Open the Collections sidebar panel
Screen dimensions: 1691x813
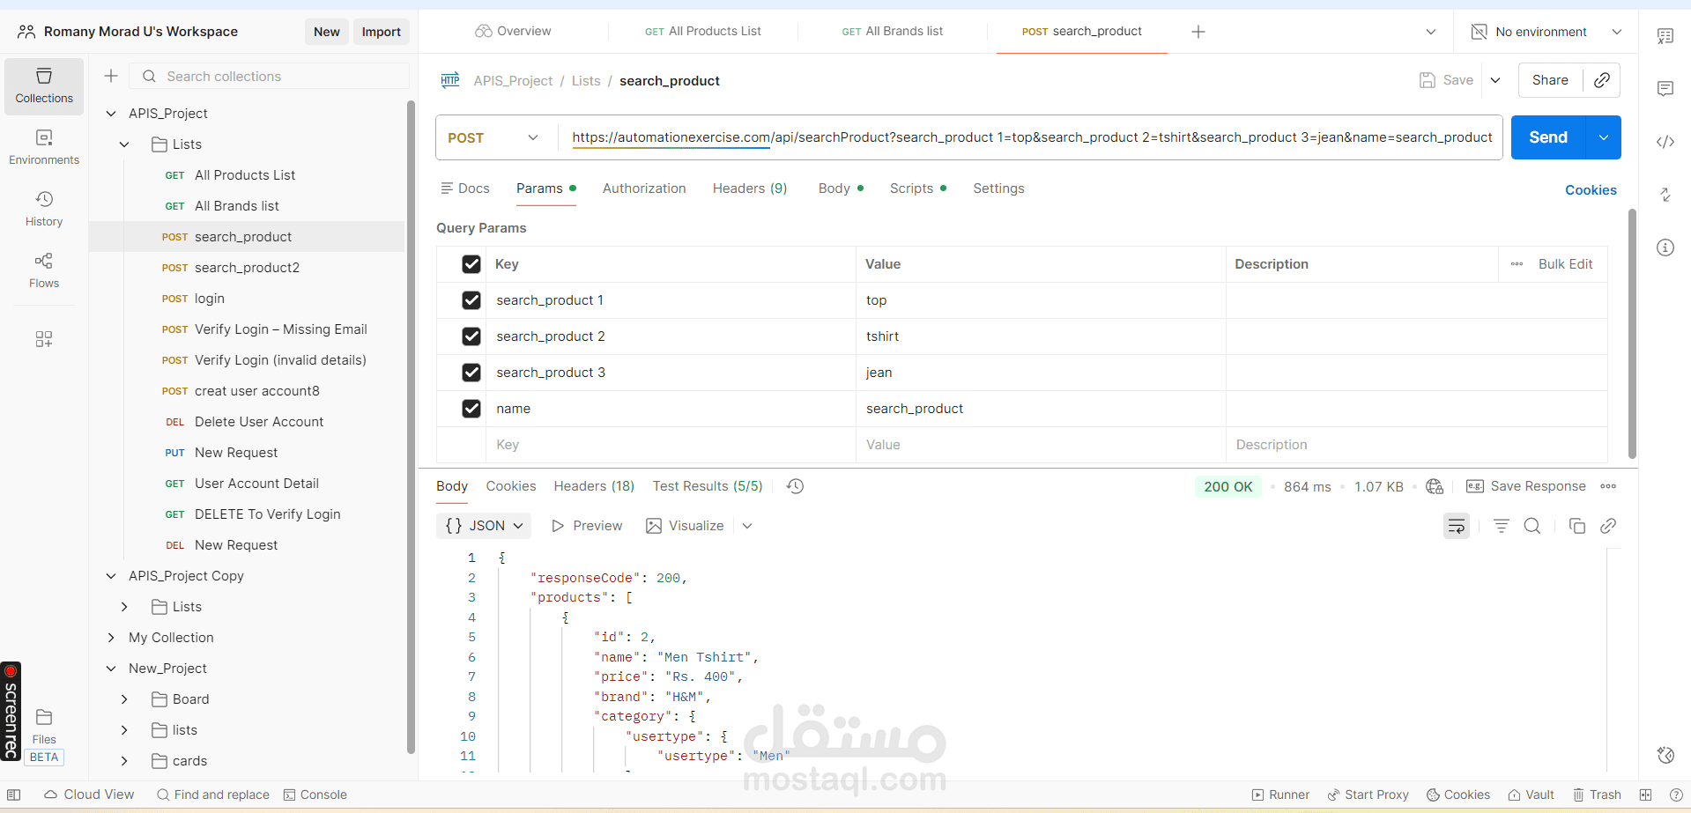tap(44, 86)
